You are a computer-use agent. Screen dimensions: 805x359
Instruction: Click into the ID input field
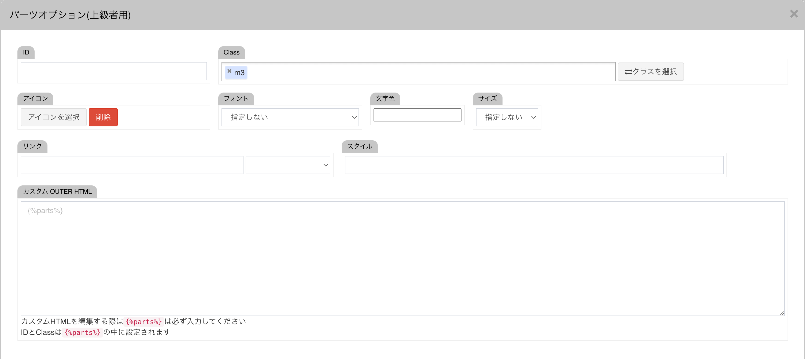tap(114, 71)
